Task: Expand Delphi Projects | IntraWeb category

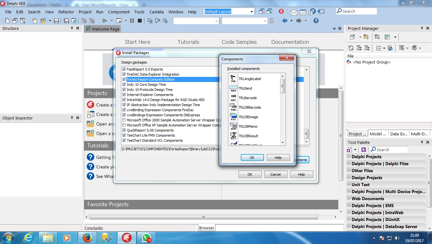Action: (x=349, y=212)
